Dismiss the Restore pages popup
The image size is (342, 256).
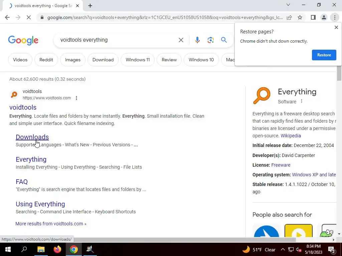[336, 27]
